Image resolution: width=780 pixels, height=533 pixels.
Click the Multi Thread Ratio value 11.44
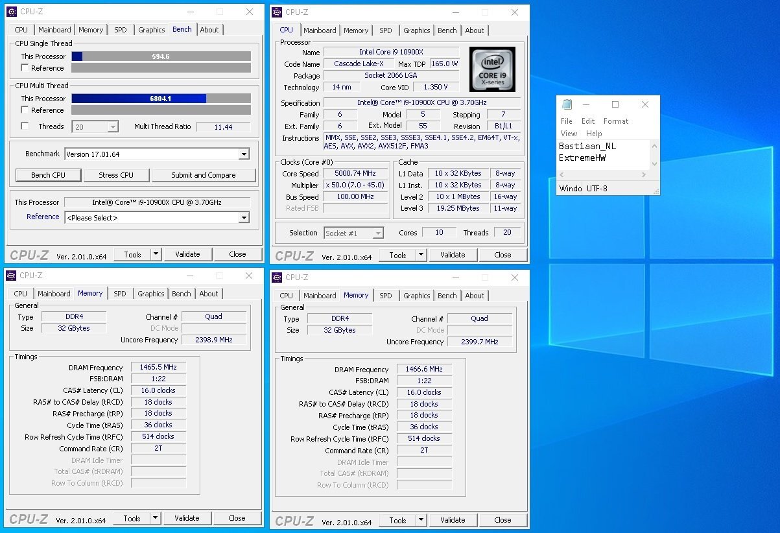pyautogui.click(x=223, y=127)
